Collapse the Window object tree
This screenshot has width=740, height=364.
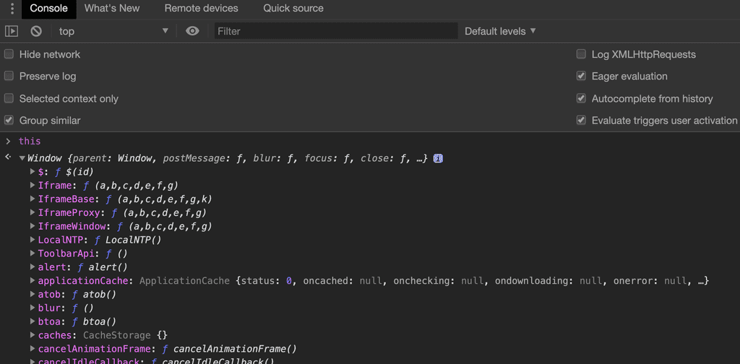22,158
